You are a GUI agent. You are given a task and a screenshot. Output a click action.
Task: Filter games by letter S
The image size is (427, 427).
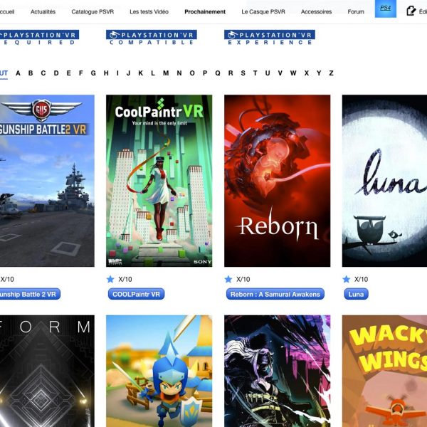click(x=243, y=73)
